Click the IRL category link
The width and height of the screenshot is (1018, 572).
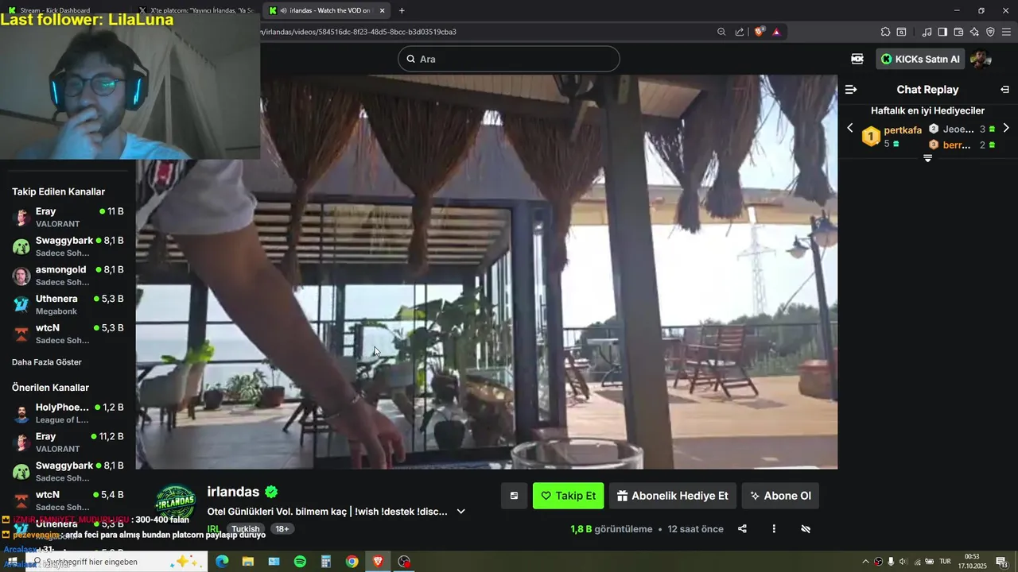point(214,529)
